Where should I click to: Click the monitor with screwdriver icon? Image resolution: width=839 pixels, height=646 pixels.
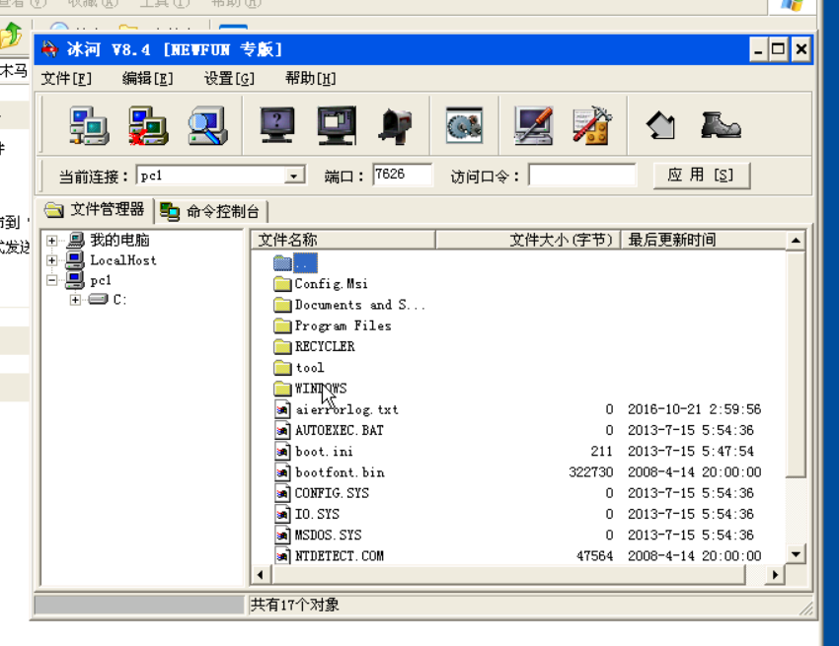click(533, 125)
